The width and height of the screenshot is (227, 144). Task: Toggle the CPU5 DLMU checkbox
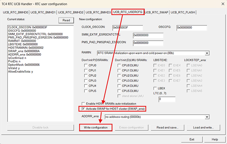point(119,91)
